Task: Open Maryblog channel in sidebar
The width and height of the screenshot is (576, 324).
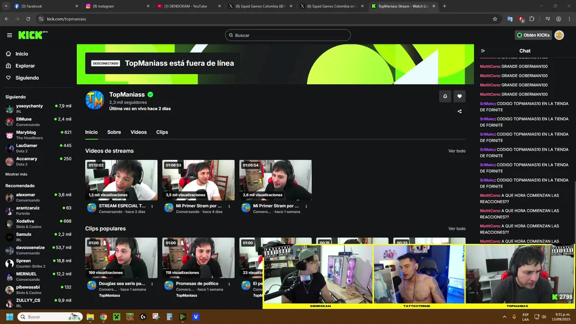Action: (x=38, y=135)
